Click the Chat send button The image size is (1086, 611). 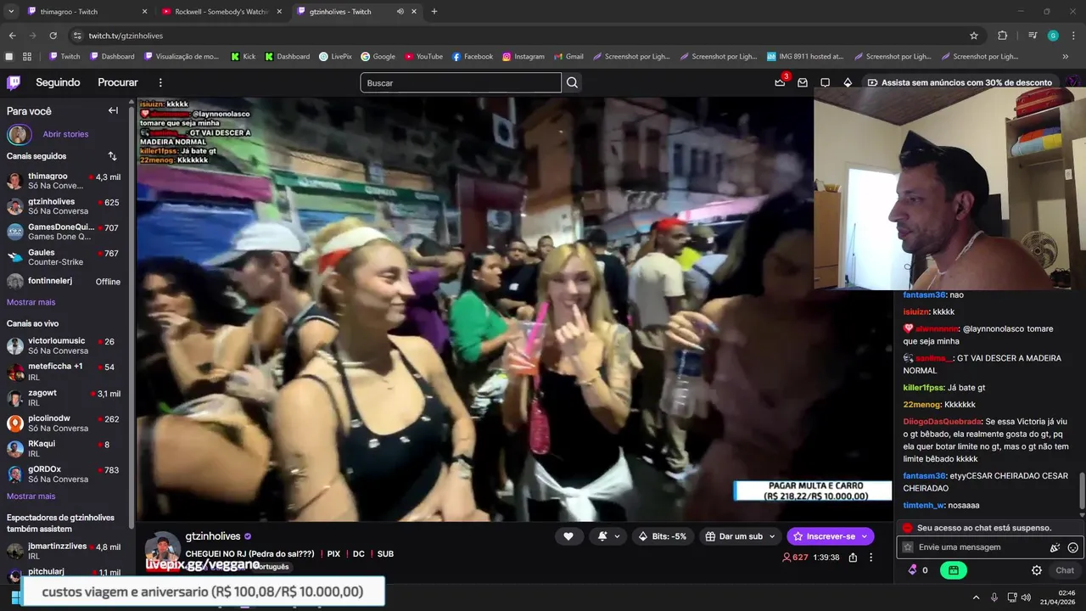(x=1065, y=570)
